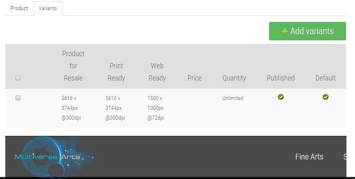Click the Published column header
This screenshot has height=179, width=355.
(281, 78)
